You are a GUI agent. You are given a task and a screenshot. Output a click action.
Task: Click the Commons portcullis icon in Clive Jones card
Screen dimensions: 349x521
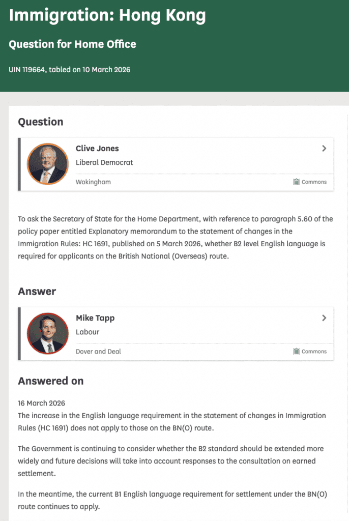[x=296, y=182]
